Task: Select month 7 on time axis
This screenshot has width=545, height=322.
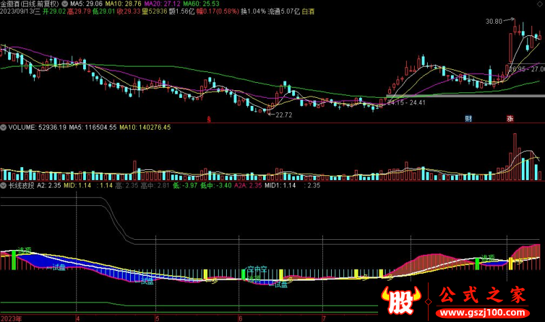Action: [x=324, y=318]
